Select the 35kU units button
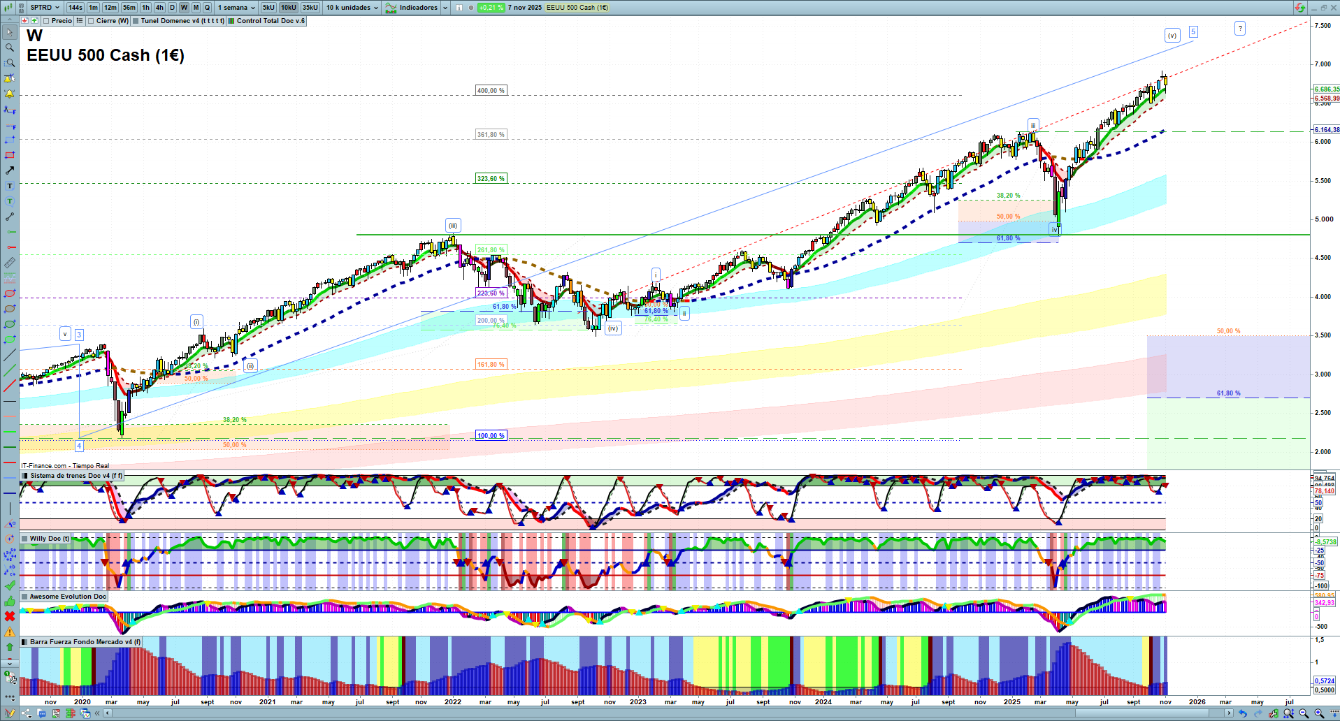The width and height of the screenshot is (1340, 721). (x=310, y=8)
